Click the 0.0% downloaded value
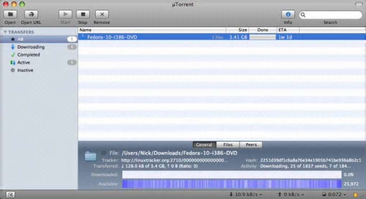The width and height of the screenshot is (366, 199). click(x=349, y=175)
